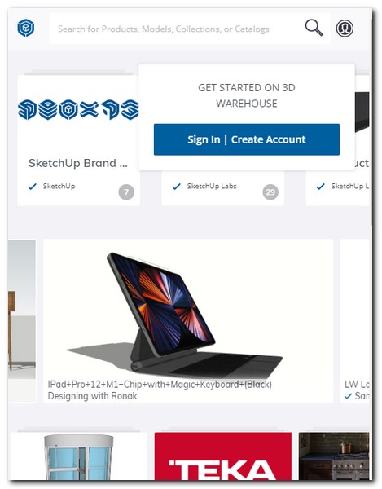Open the Designing with Ronak author link
Viewport: 382px width, 489px height.
click(x=92, y=396)
